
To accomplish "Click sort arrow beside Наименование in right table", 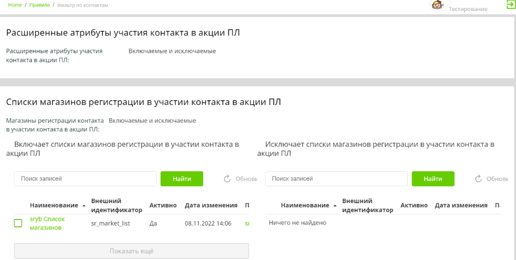I will pos(335,206).
